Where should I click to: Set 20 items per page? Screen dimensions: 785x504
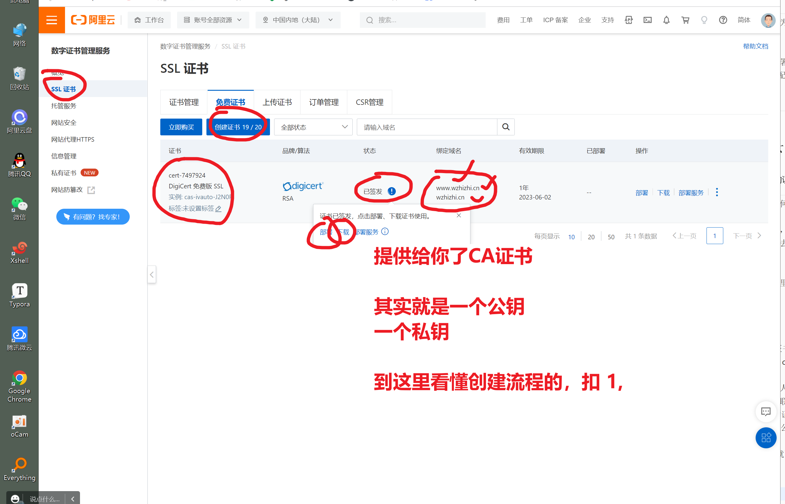click(x=591, y=237)
